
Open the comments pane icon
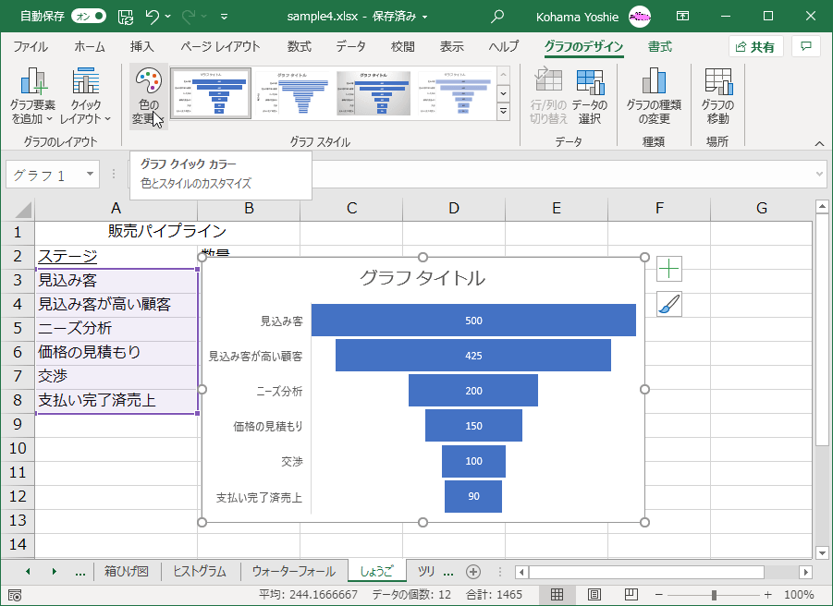point(806,47)
